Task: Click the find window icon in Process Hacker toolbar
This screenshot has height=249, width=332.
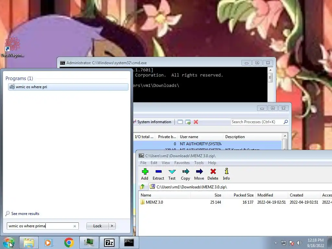Action: 180,122
